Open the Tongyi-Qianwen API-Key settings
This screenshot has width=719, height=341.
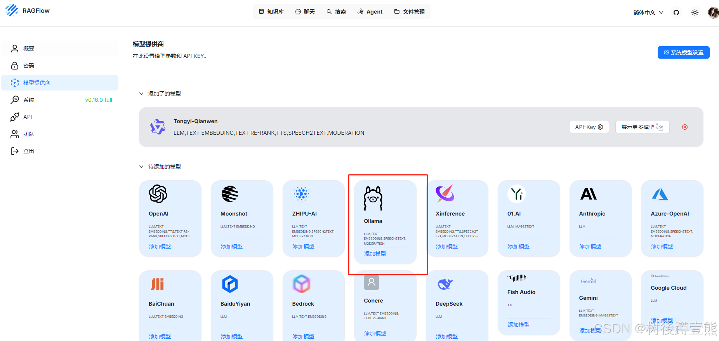click(x=589, y=127)
